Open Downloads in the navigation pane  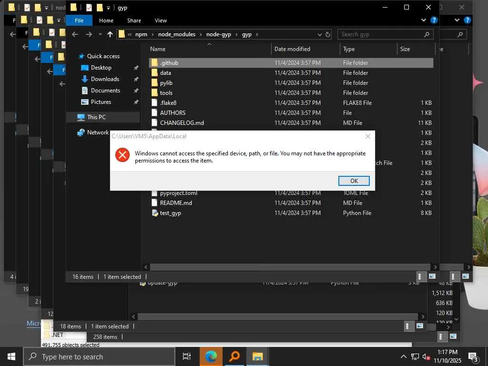pos(105,79)
